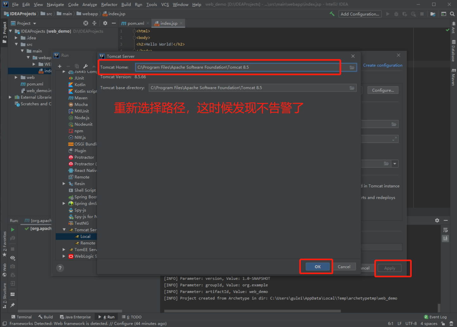This screenshot has width=457, height=327.
Task: Open the Run panel settings gear
Action: point(437,220)
